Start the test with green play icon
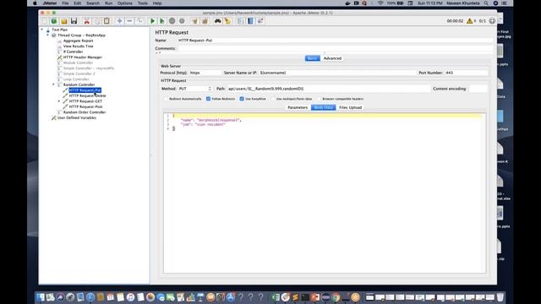Viewport: 541px width, 304px height. click(x=152, y=21)
